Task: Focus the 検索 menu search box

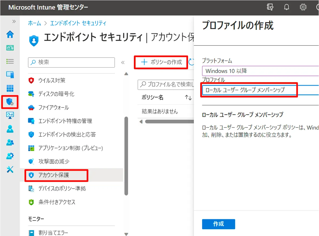Action: click(71, 62)
